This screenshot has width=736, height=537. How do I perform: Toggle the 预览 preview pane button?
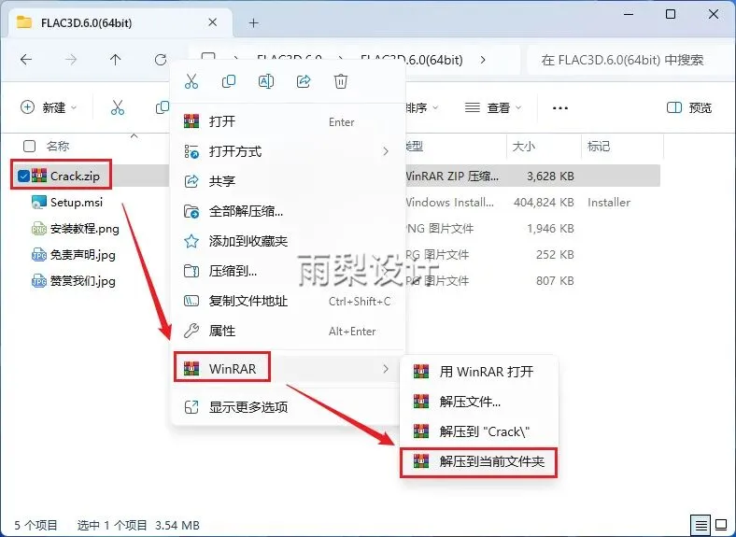(x=689, y=107)
